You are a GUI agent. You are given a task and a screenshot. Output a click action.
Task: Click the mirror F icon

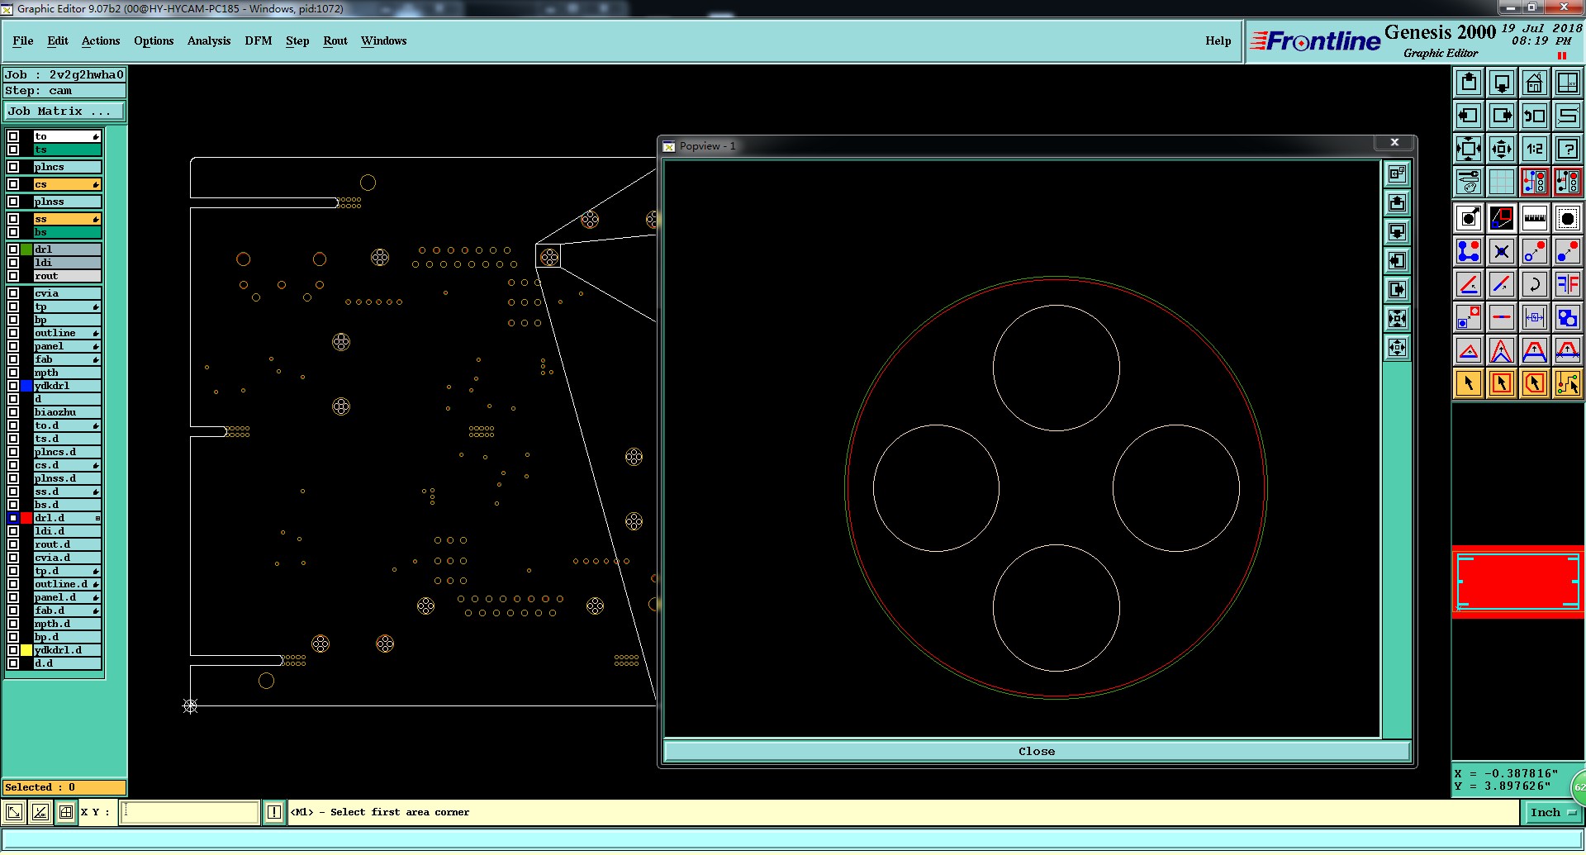1568,284
